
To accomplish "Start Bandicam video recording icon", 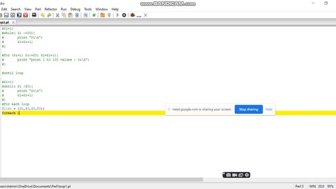I will 235,175.
